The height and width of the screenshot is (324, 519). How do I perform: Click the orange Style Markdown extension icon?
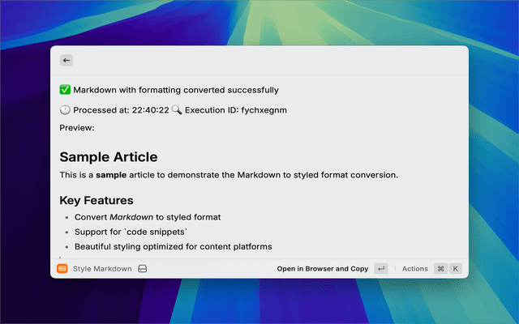(62, 268)
